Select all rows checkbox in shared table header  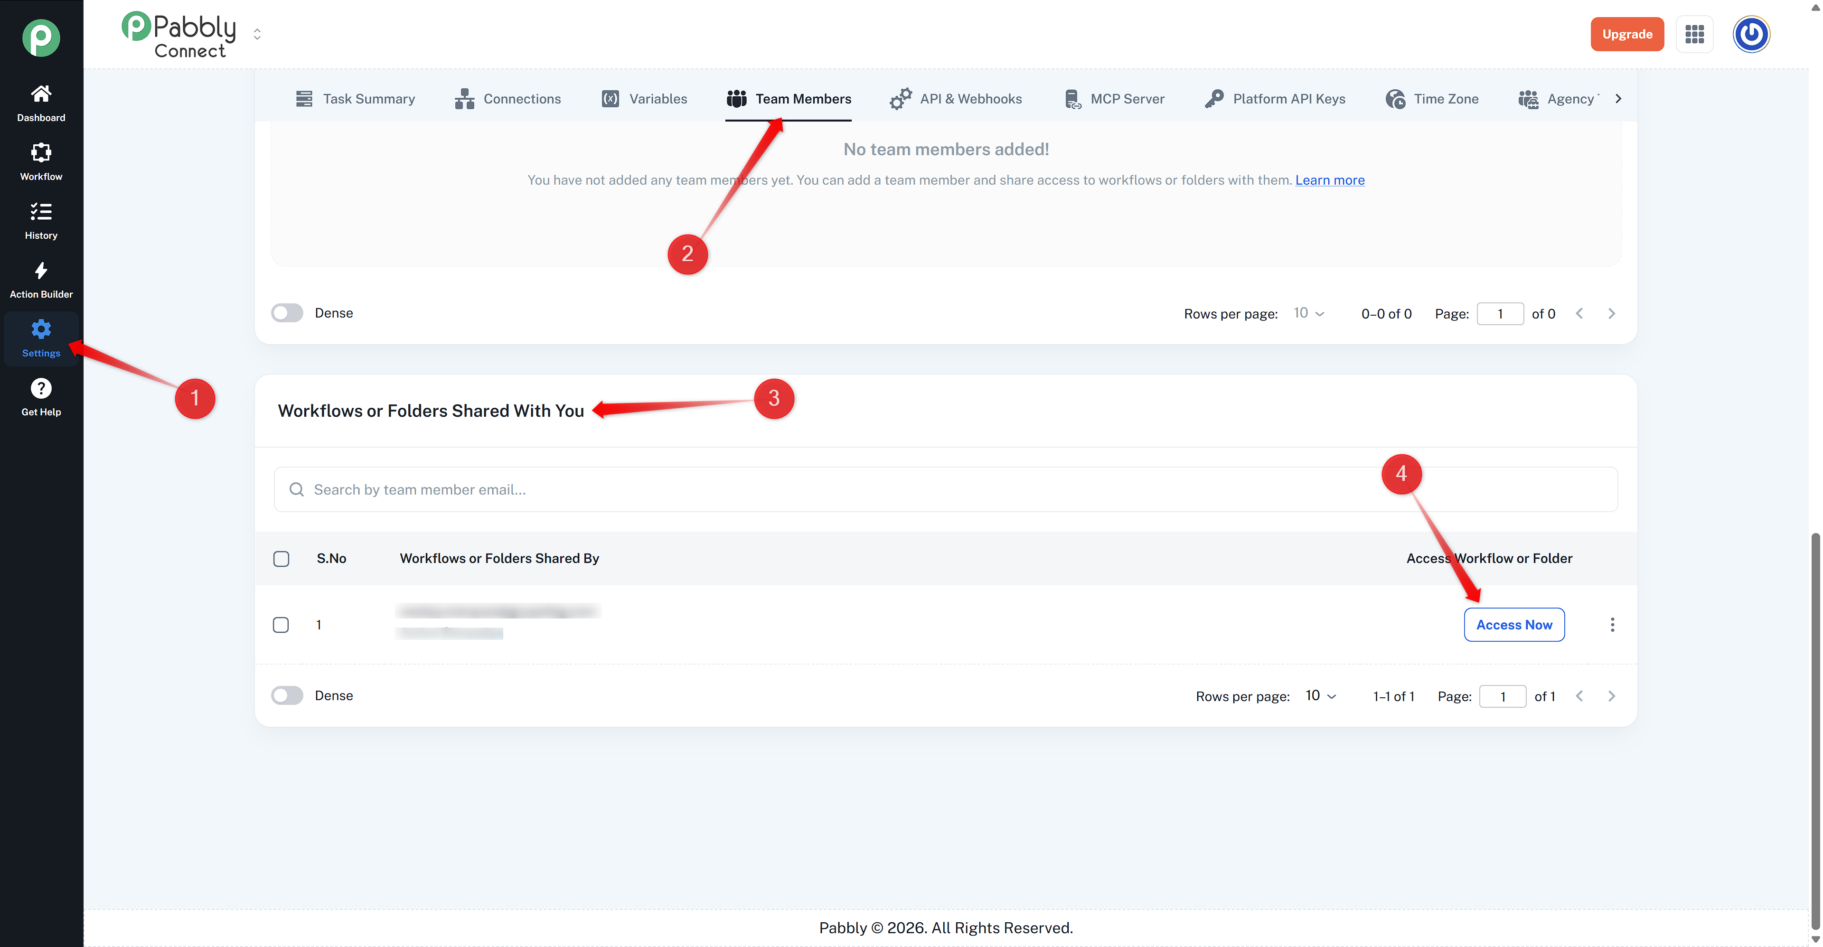pos(281,558)
